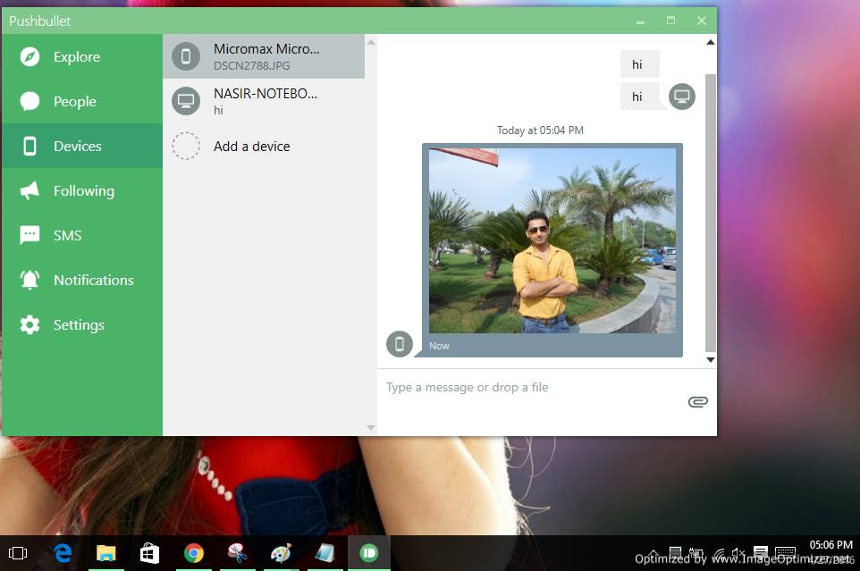Image resolution: width=860 pixels, height=571 pixels.
Task: Close the Pushbullet window
Action: (x=702, y=21)
